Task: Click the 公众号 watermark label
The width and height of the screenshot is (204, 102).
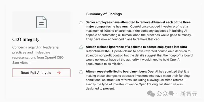Action: point(165,94)
